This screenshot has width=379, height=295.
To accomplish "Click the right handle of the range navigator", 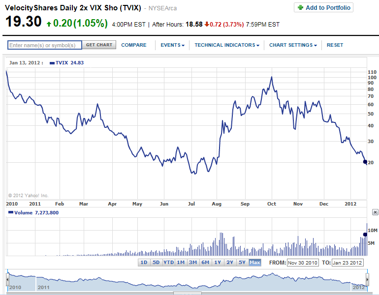I will pyautogui.click(x=368, y=280).
